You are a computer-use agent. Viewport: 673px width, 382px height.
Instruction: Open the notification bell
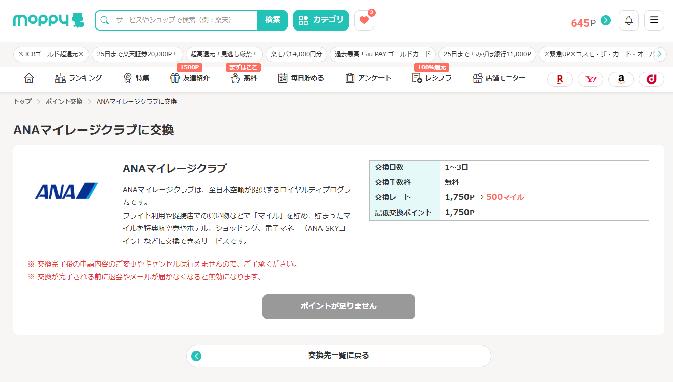[x=629, y=20]
